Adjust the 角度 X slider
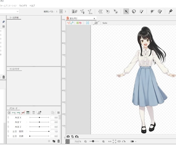 click(x=39, y=118)
